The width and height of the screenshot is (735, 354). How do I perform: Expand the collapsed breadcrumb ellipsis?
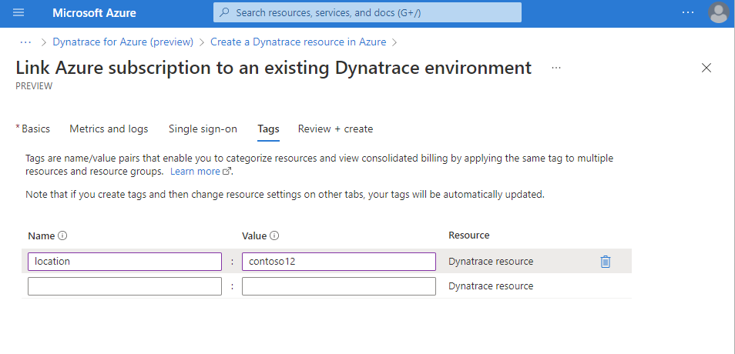(x=25, y=42)
